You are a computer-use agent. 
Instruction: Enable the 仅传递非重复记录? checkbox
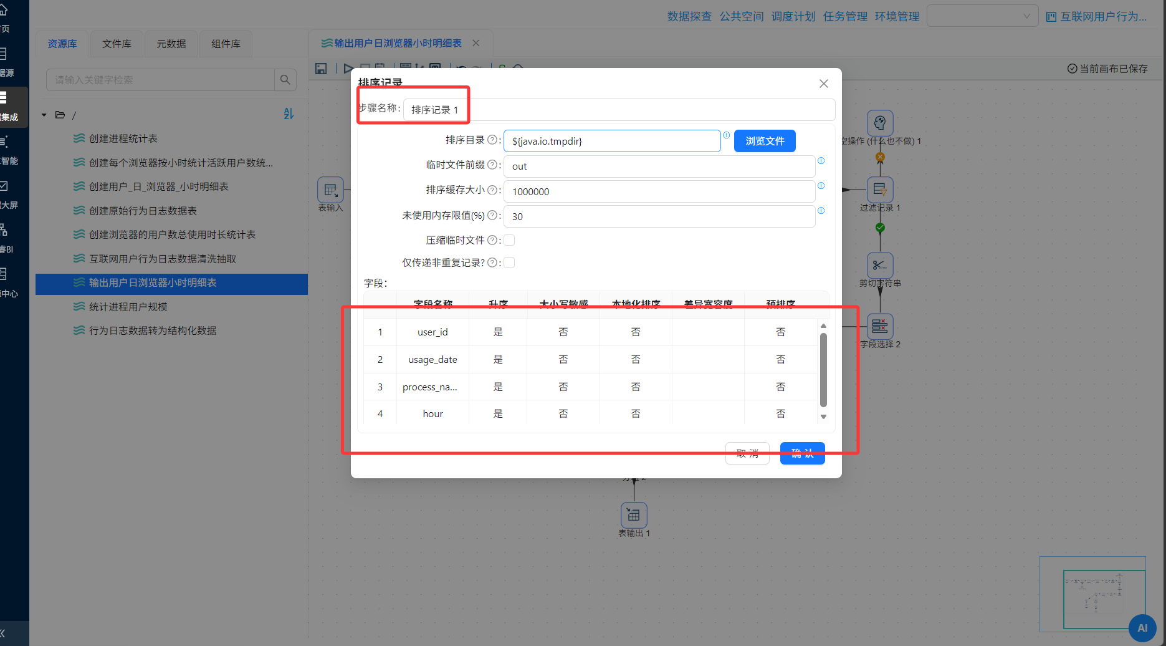(x=509, y=263)
